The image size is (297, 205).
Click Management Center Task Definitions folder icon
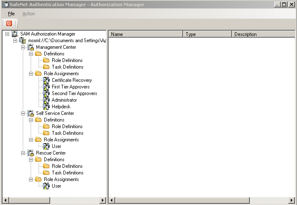pos(46,67)
